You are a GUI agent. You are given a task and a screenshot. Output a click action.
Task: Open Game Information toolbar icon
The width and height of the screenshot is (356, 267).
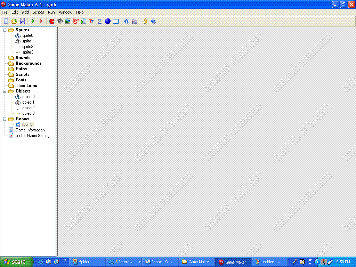127,21
